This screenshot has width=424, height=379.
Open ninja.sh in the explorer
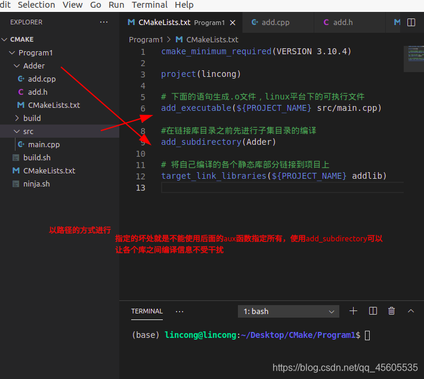point(36,184)
